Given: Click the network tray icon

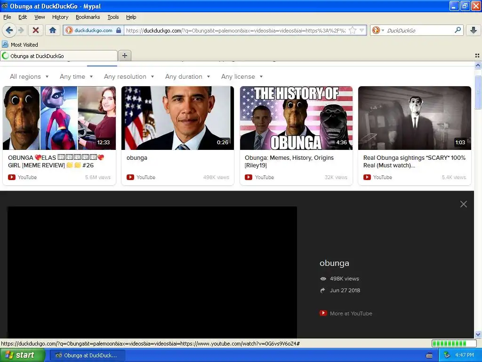Looking at the screenshot, I should pyautogui.click(x=447, y=355).
